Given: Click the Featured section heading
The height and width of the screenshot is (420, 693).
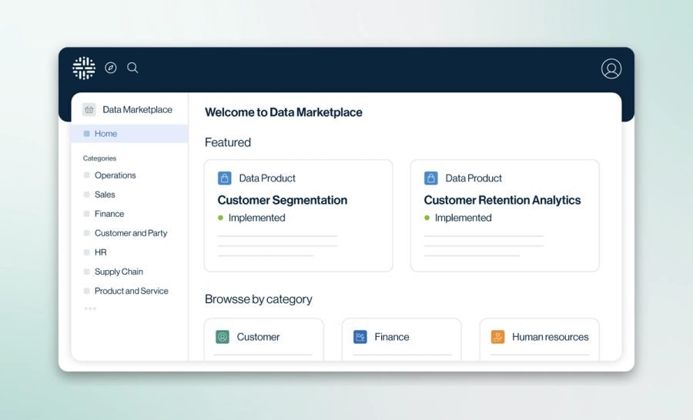Looking at the screenshot, I should [228, 142].
